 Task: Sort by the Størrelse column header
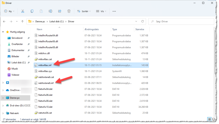pos(140,29)
